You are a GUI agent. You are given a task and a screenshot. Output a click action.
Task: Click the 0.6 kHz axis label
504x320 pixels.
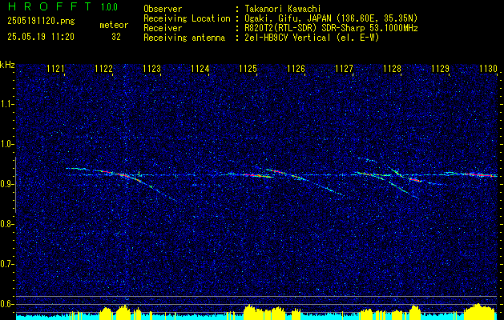7,304
